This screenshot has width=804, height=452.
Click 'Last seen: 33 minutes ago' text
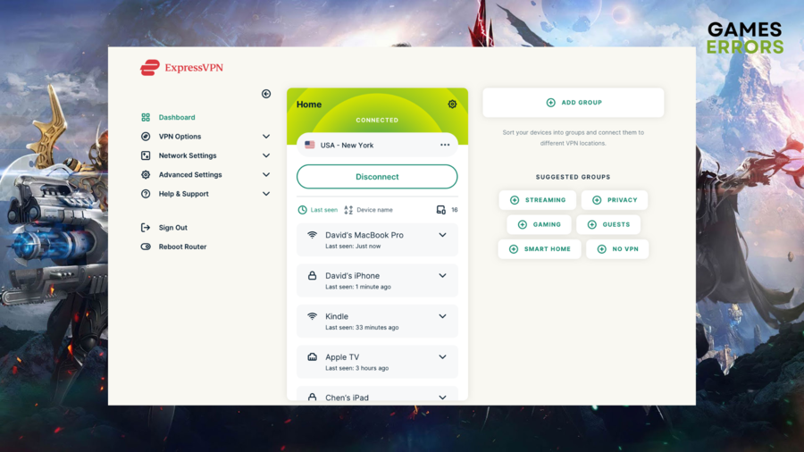(x=362, y=328)
